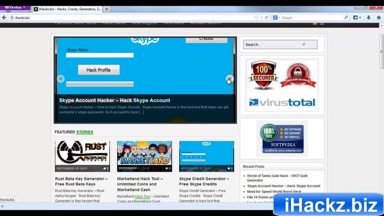Click comment count on Skype Credit thumbnail

tap(230, 169)
